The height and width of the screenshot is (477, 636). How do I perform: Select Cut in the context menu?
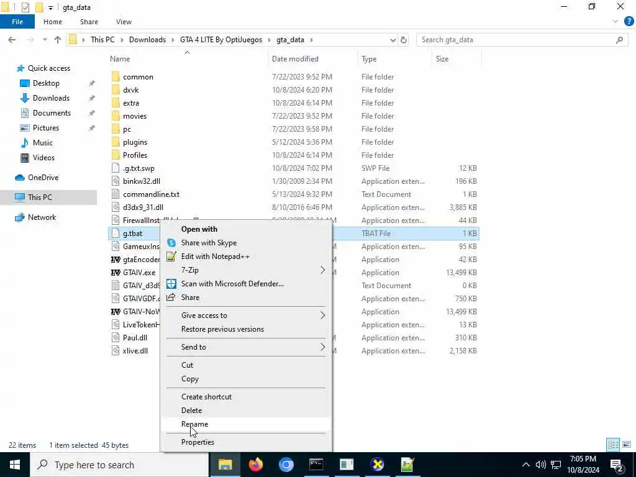tap(246, 365)
